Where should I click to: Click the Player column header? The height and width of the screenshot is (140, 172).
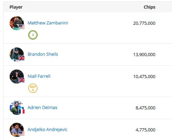pos(16,7)
